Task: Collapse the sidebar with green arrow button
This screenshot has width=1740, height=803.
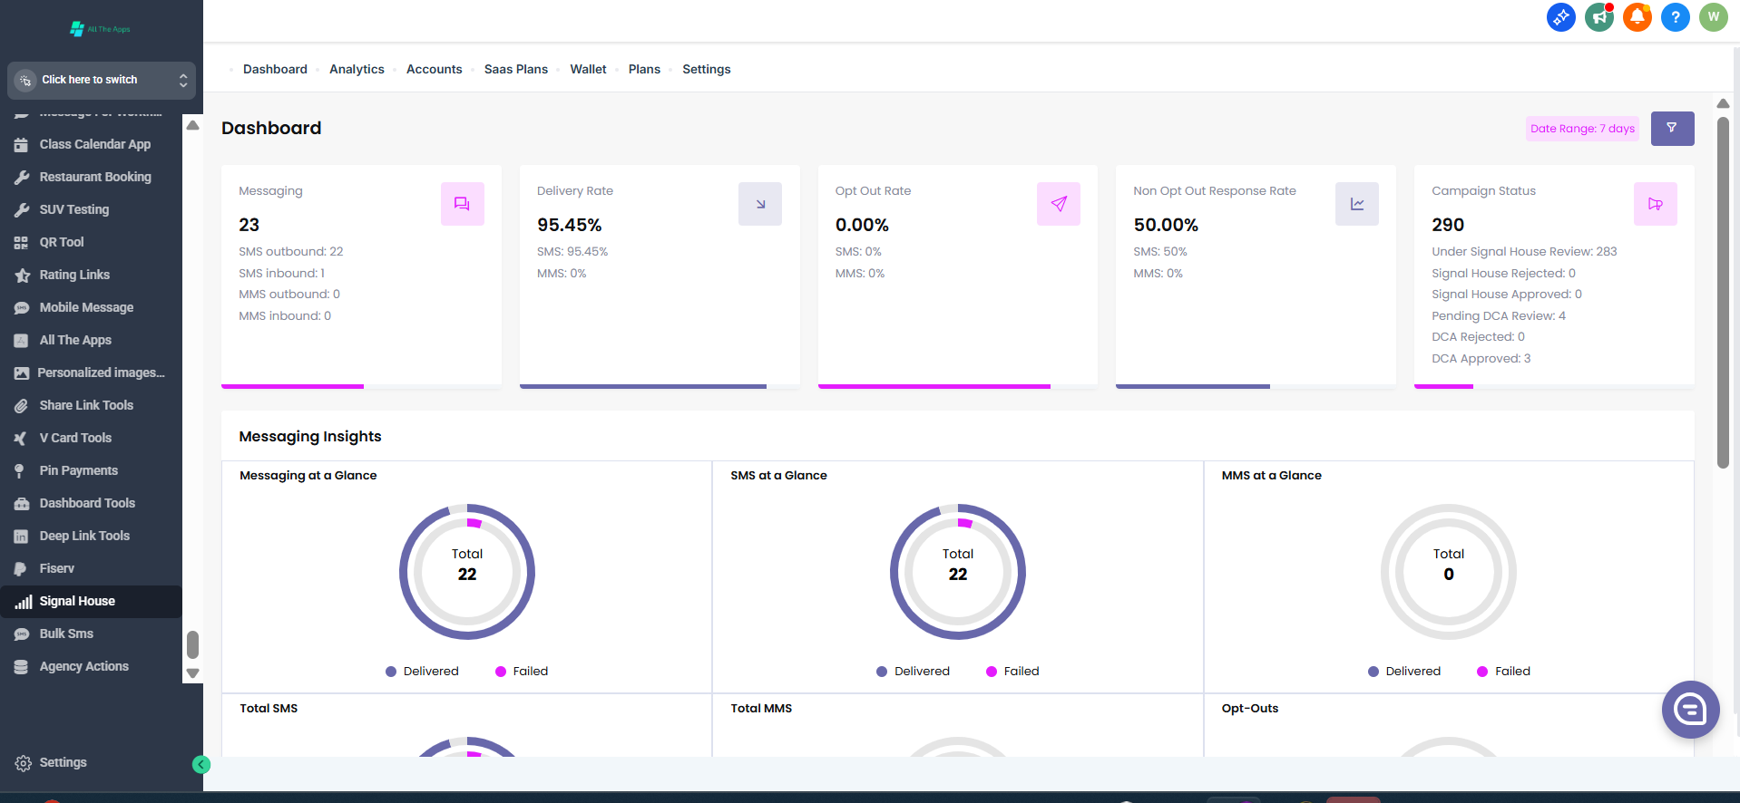Action: 201,764
